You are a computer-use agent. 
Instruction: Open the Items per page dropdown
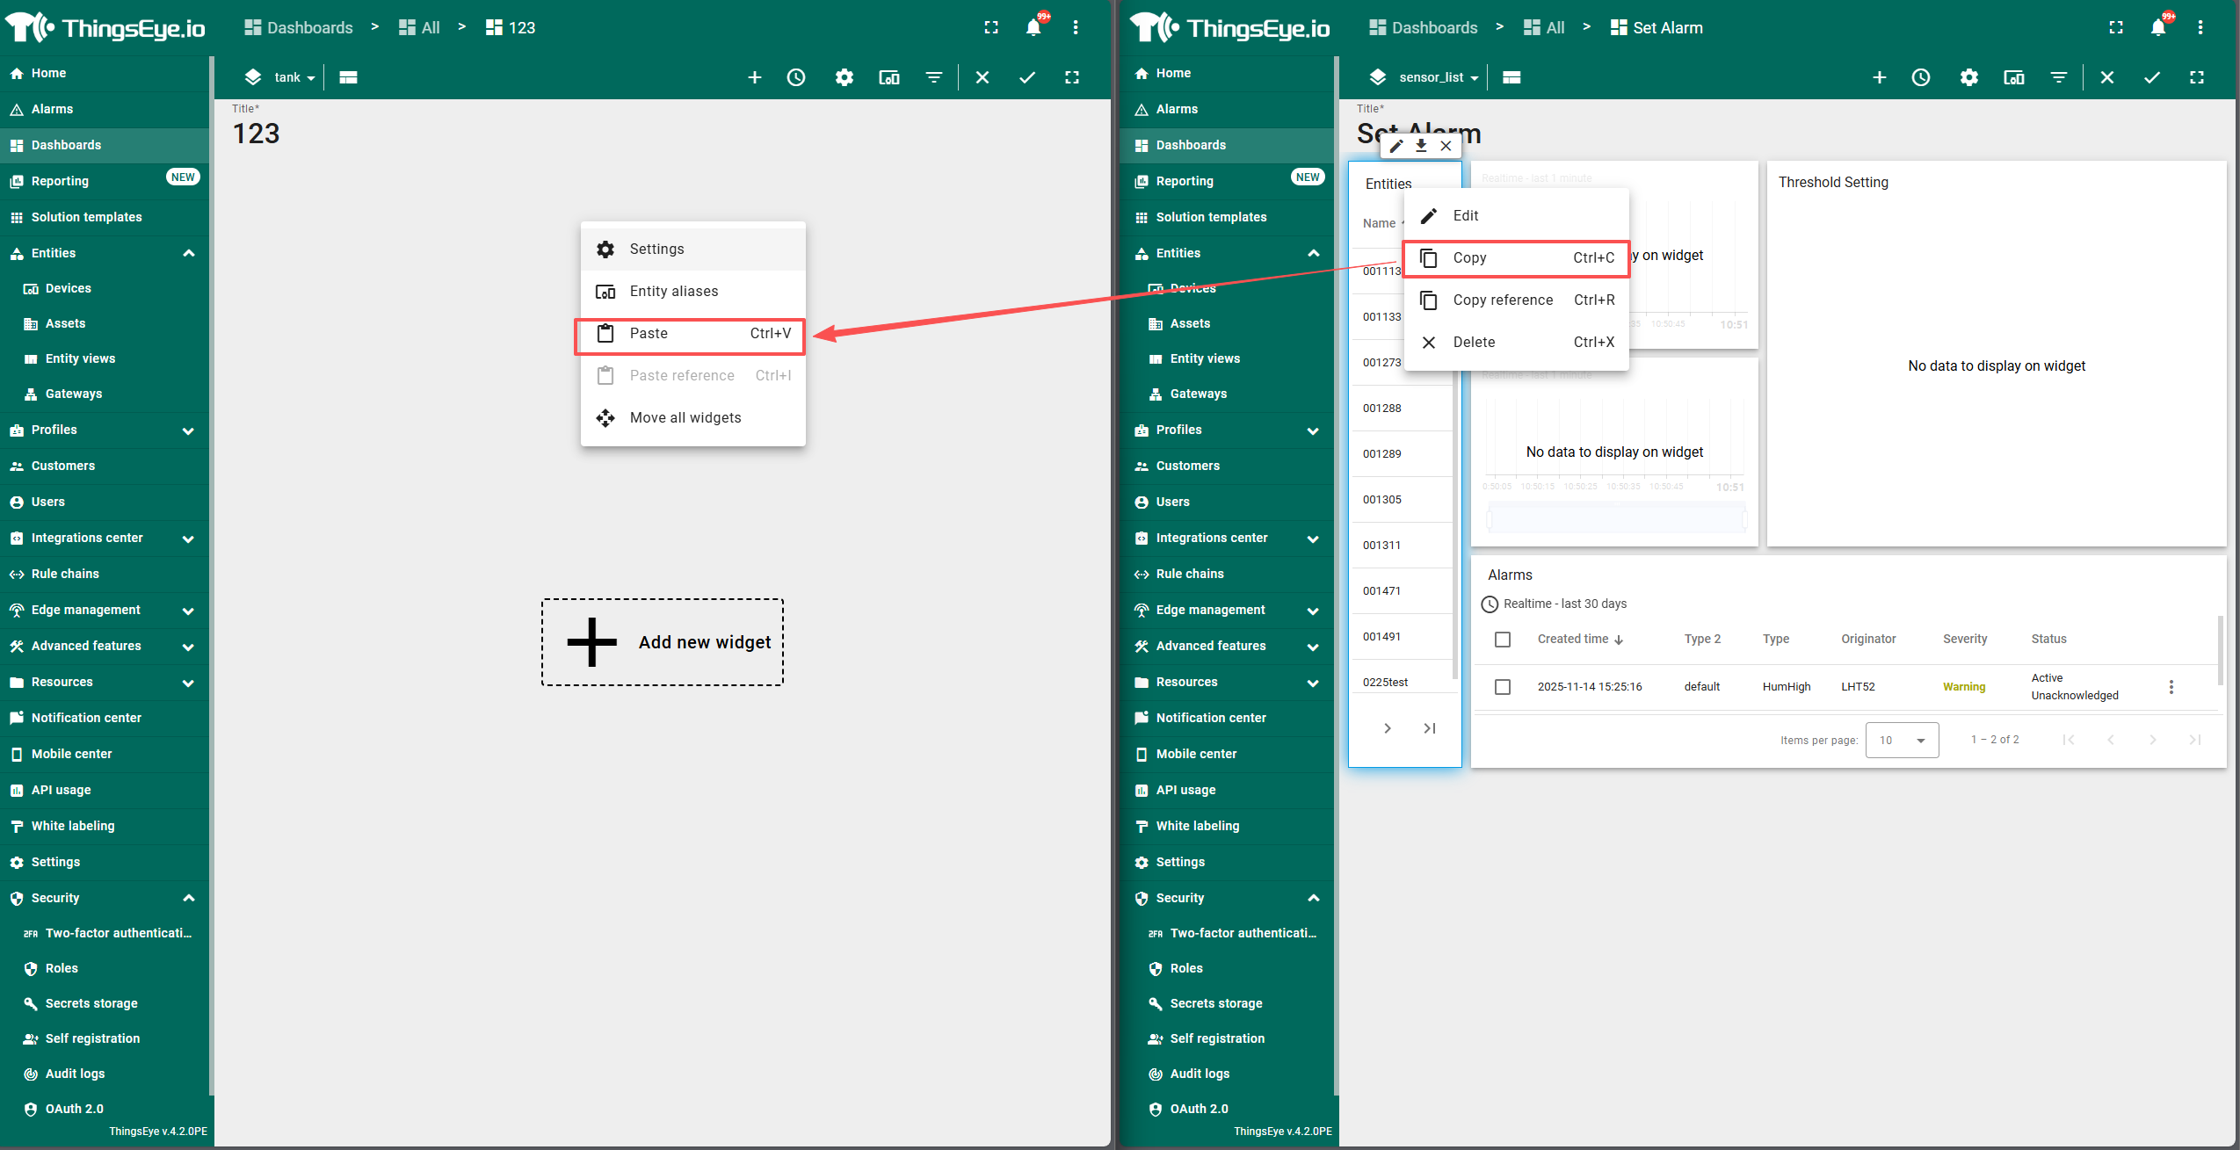point(1902,740)
